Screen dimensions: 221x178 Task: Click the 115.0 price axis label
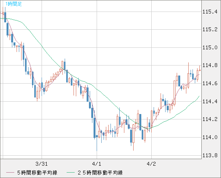[x=210, y=47]
